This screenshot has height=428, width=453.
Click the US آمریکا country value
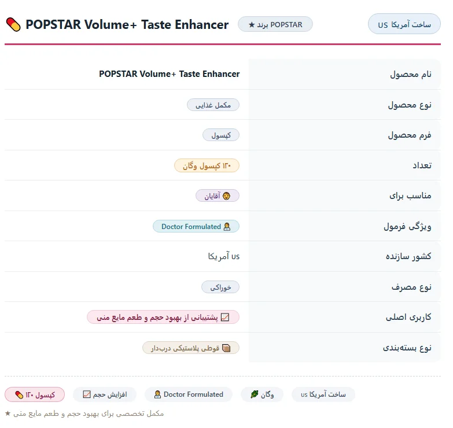[x=224, y=256]
